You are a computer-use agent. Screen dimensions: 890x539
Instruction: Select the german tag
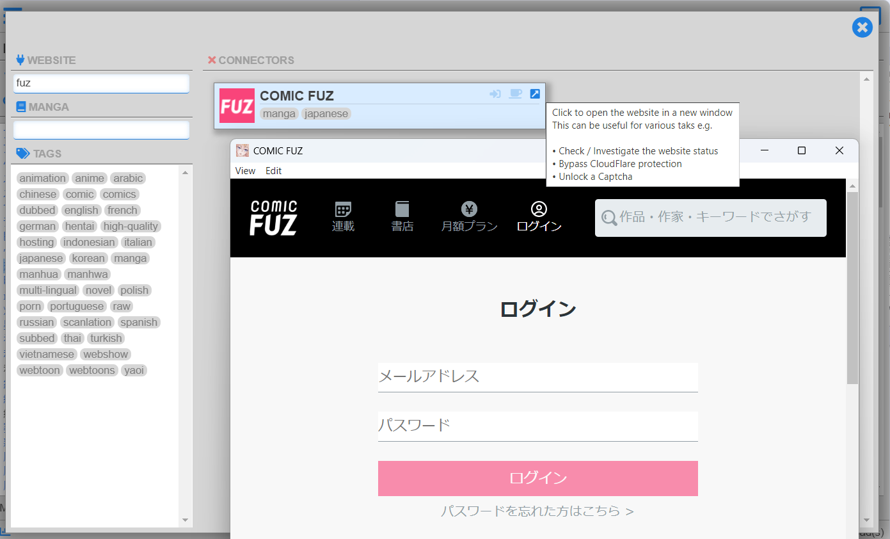pyautogui.click(x=38, y=226)
